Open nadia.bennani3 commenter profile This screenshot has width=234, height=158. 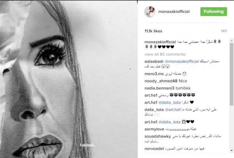point(159,88)
